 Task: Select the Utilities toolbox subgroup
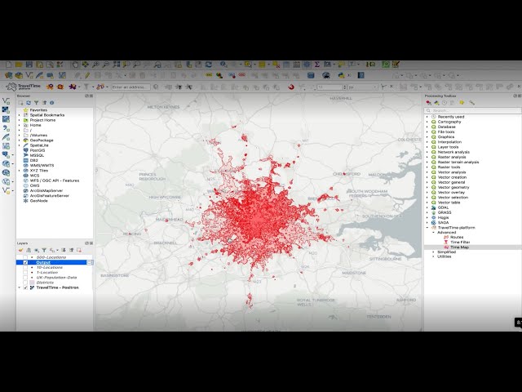(445, 256)
